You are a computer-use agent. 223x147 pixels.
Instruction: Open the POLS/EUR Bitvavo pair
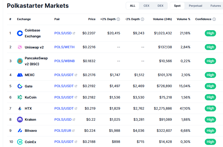point(63,131)
